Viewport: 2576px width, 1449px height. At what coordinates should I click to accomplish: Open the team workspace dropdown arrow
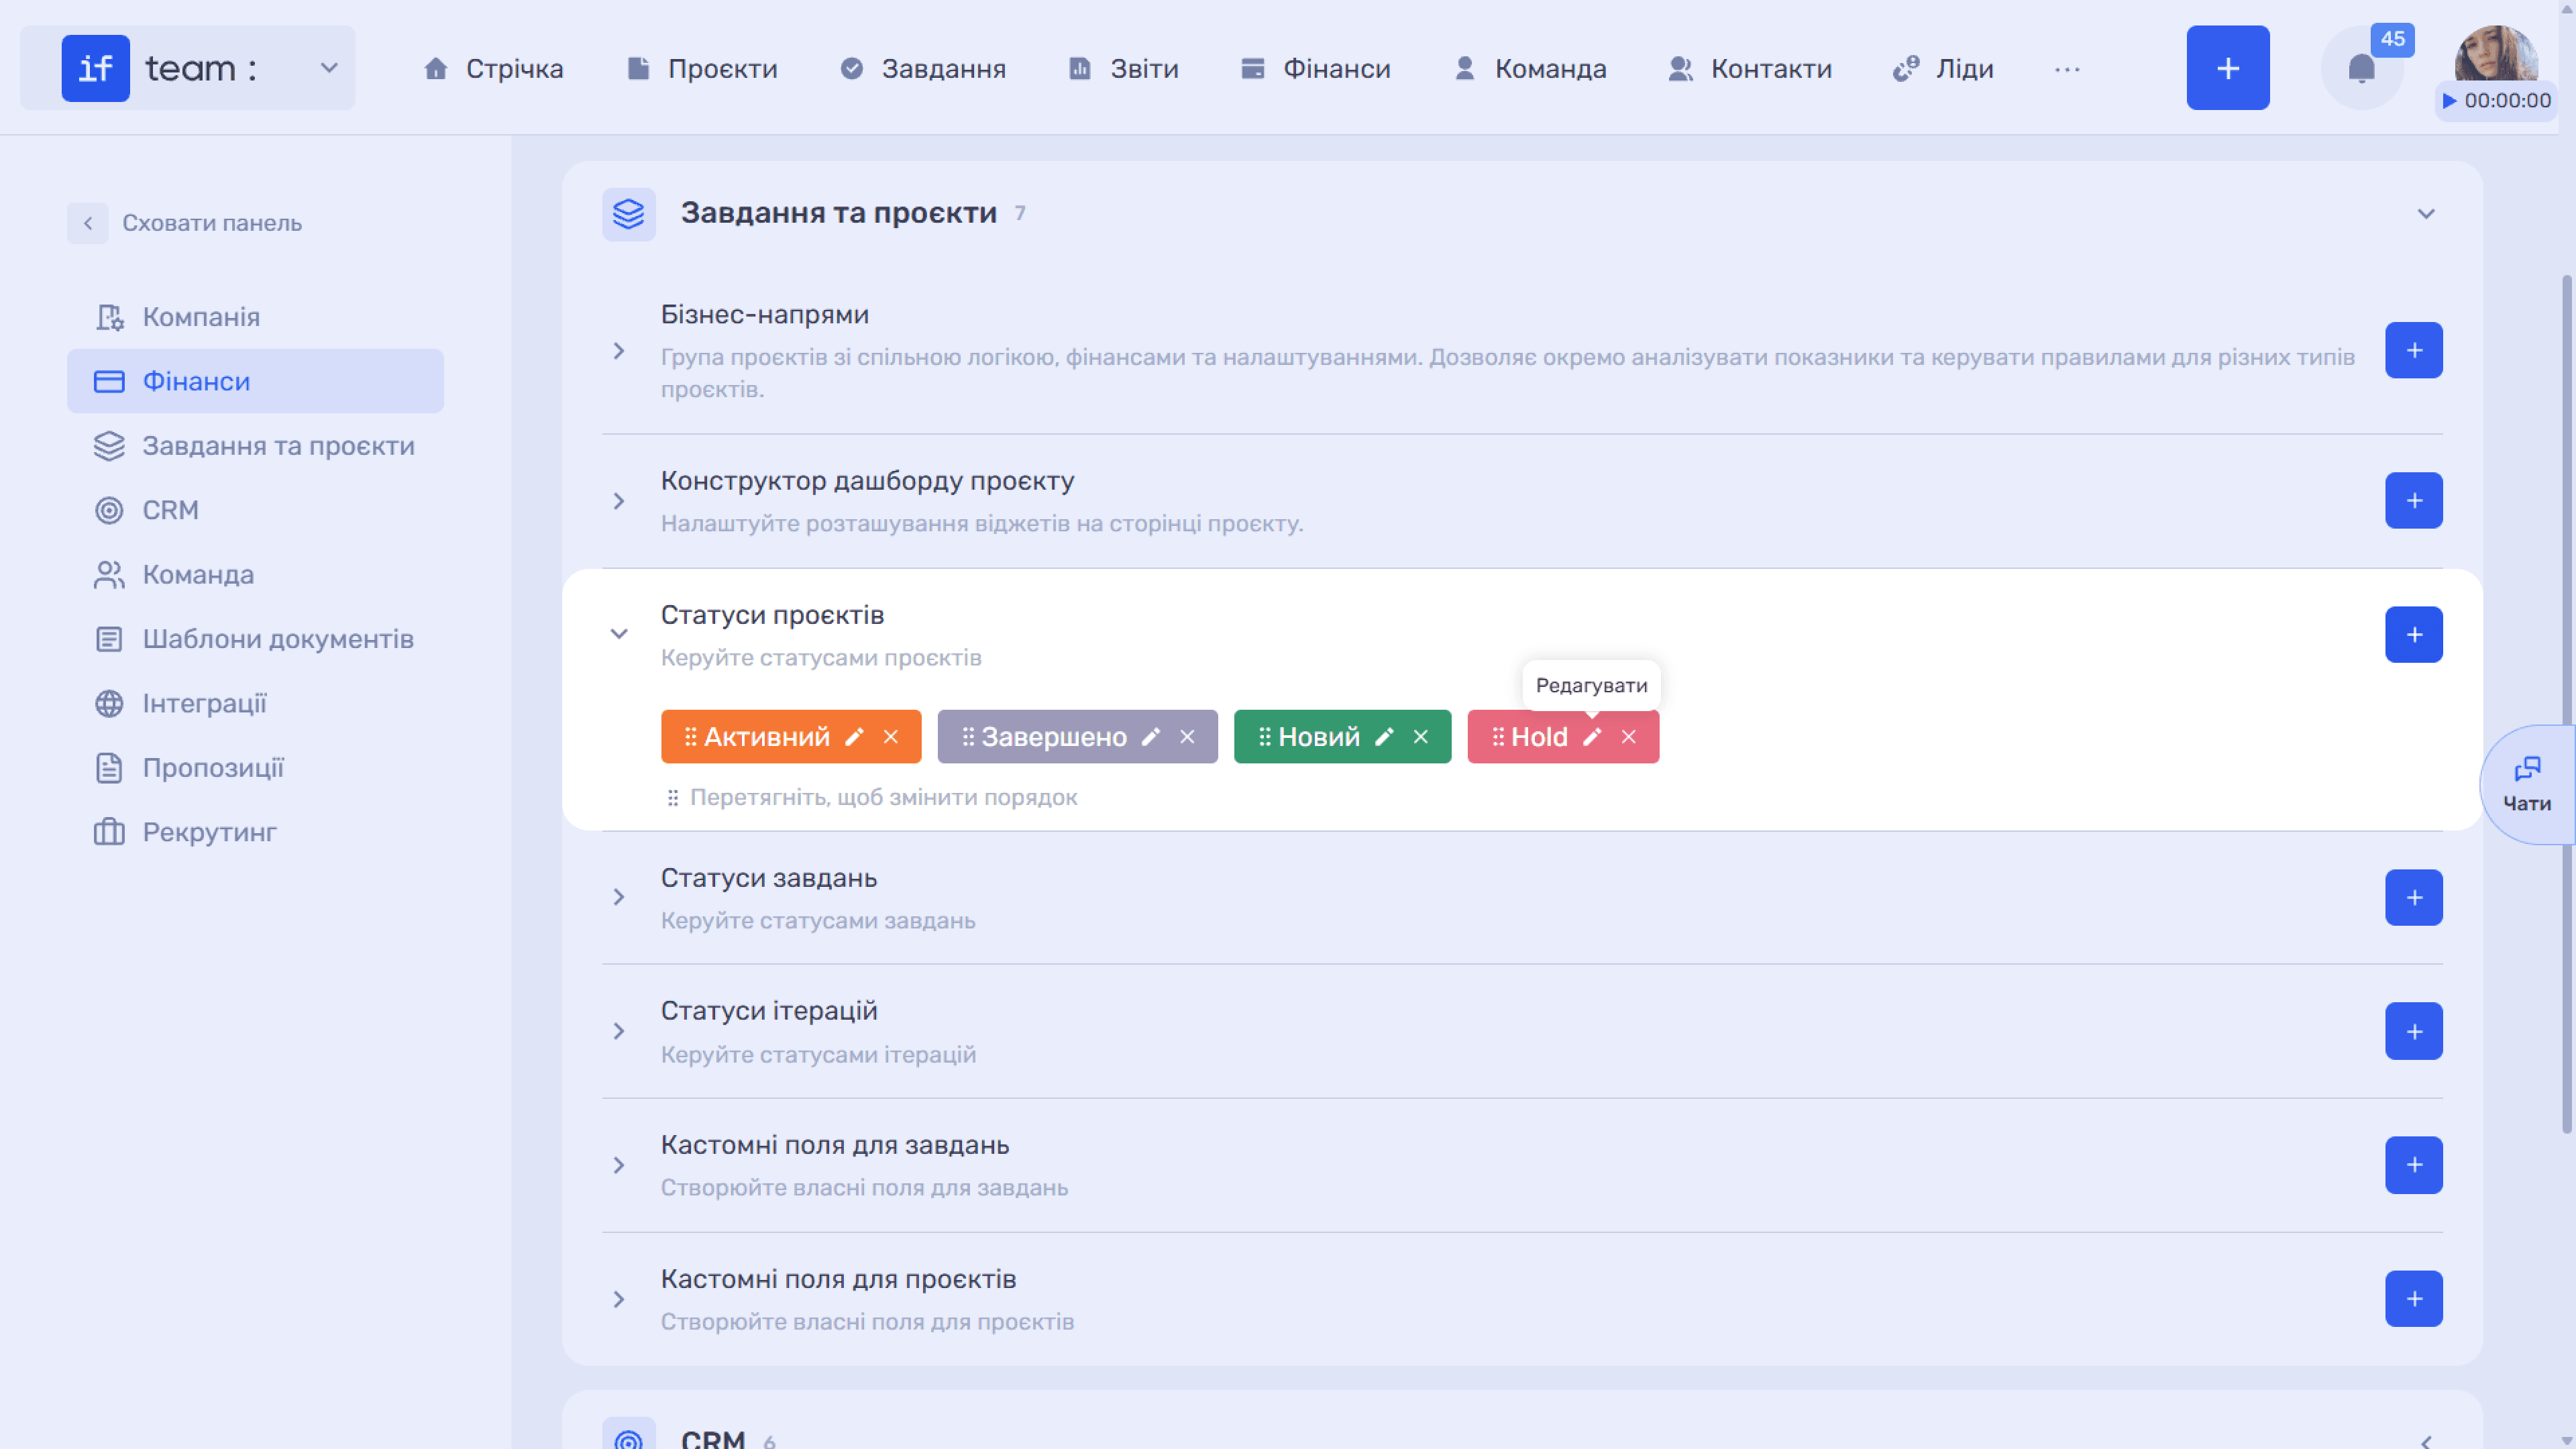pos(329,68)
